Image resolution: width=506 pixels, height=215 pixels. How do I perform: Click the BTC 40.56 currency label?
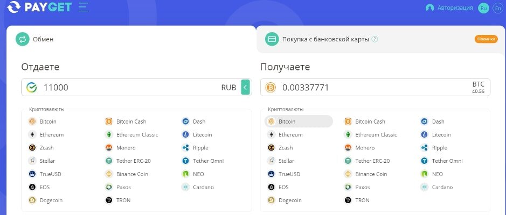point(478,87)
